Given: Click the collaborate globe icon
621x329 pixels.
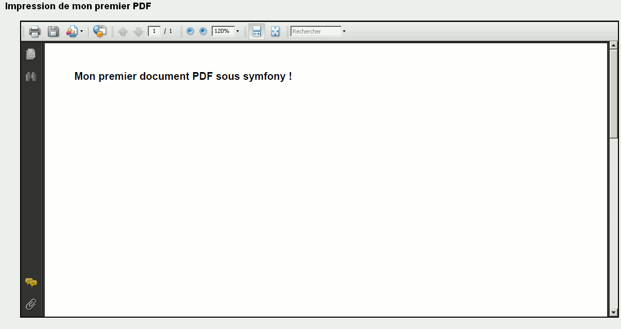Looking at the screenshot, I should pyautogui.click(x=99, y=31).
